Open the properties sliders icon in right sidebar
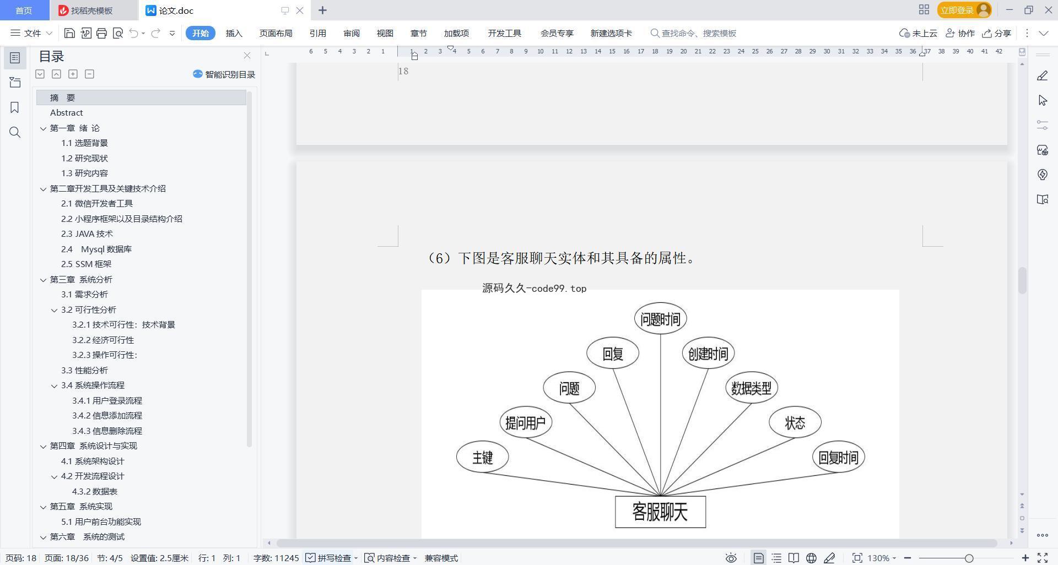Viewport: 1058px width, 565px height. [x=1042, y=125]
